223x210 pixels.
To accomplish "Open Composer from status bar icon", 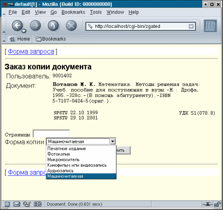I will click(27, 204).
